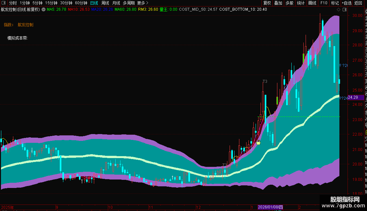This screenshot has width=367, height=211.
Task: Click the green apple signal icon on chart
Action: (259, 143)
